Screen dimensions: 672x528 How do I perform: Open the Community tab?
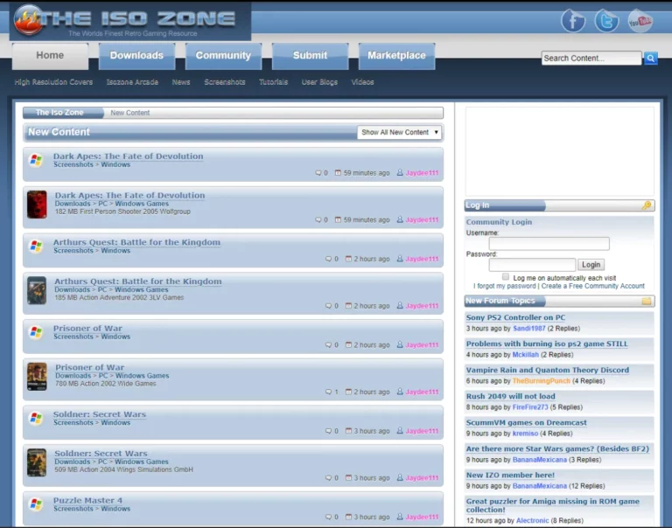tap(223, 56)
